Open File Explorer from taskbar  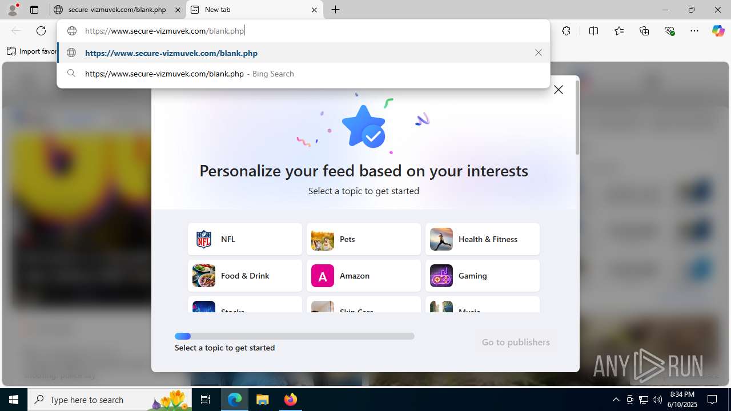[x=262, y=400]
